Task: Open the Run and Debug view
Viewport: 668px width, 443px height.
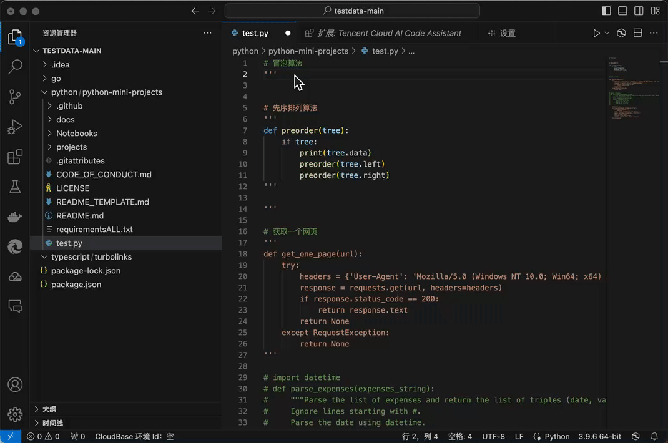Action: tap(15, 127)
